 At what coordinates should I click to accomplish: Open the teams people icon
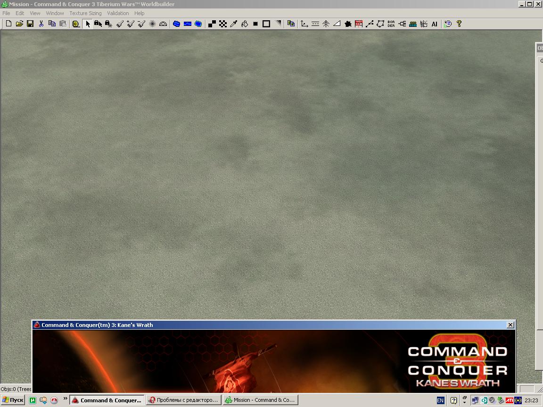point(413,24)
